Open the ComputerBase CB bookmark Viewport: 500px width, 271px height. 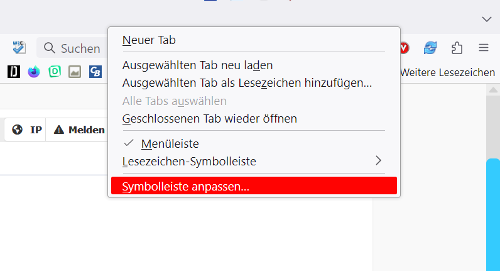pyautogui.click(x=95, y=72)
